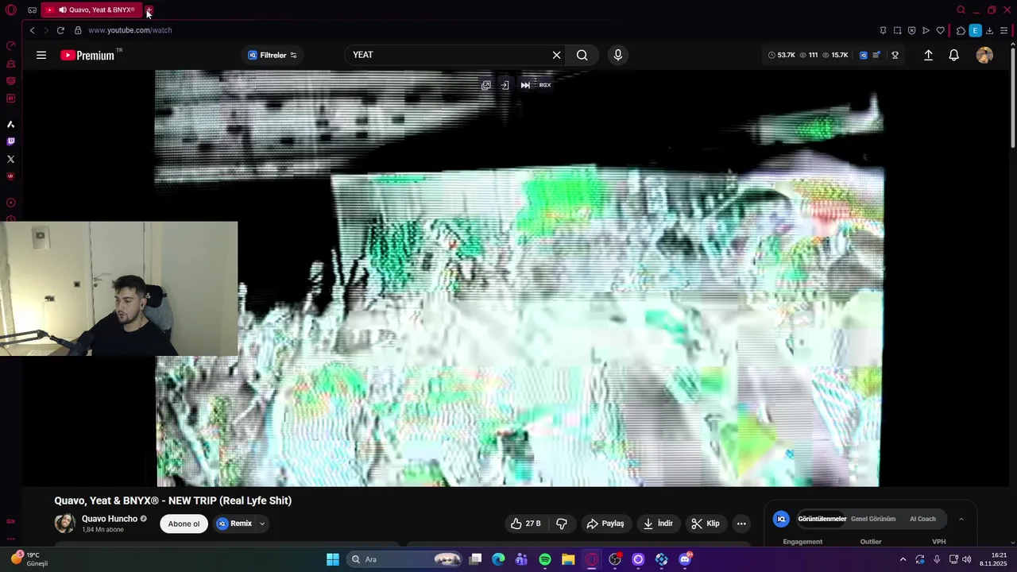Open the account avatar menu
The height and width of the screenshot is (572, 1017).
click(984, 55)
